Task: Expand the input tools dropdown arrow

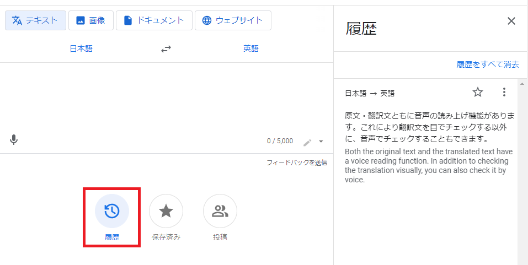Action: point(321,142)
